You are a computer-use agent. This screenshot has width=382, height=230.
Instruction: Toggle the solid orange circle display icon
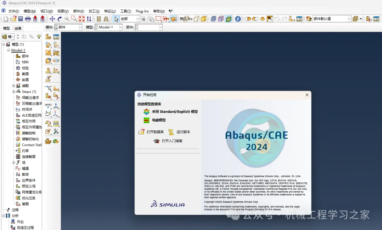coord(262,19)
